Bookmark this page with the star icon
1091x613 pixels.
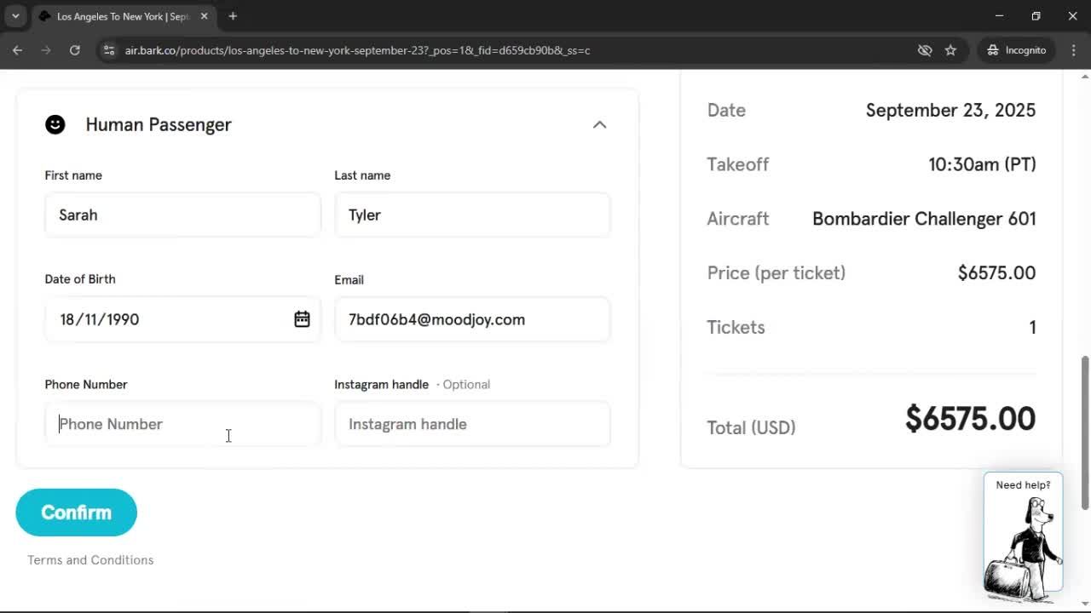point(950,50)
